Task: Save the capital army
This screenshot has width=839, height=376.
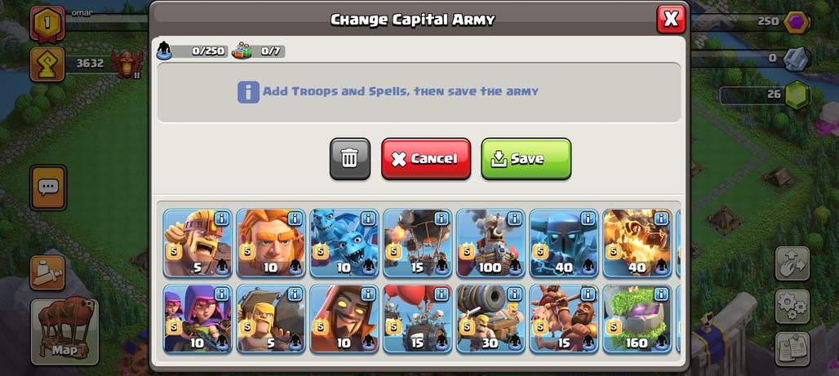Action: click(x=526, y=159)
